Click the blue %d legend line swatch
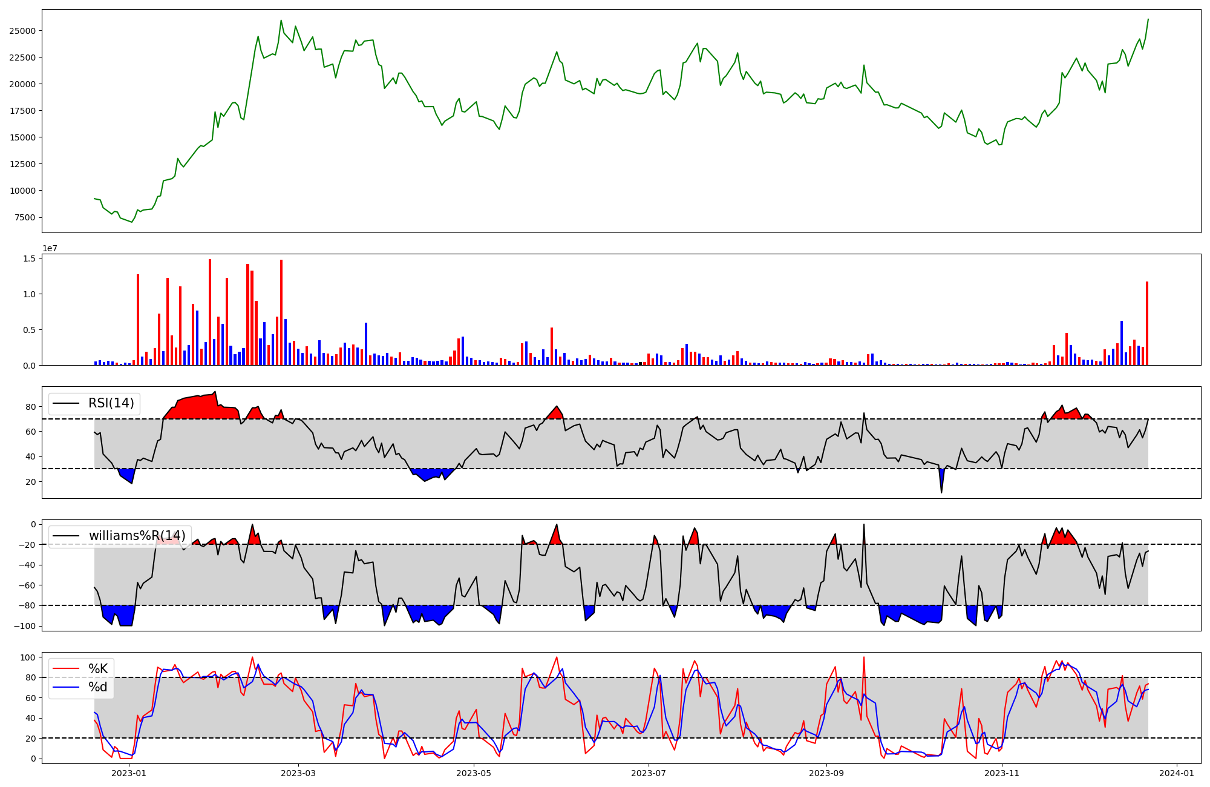The height and width of the screenshot is (787, 1210). (x=67, y=687)
